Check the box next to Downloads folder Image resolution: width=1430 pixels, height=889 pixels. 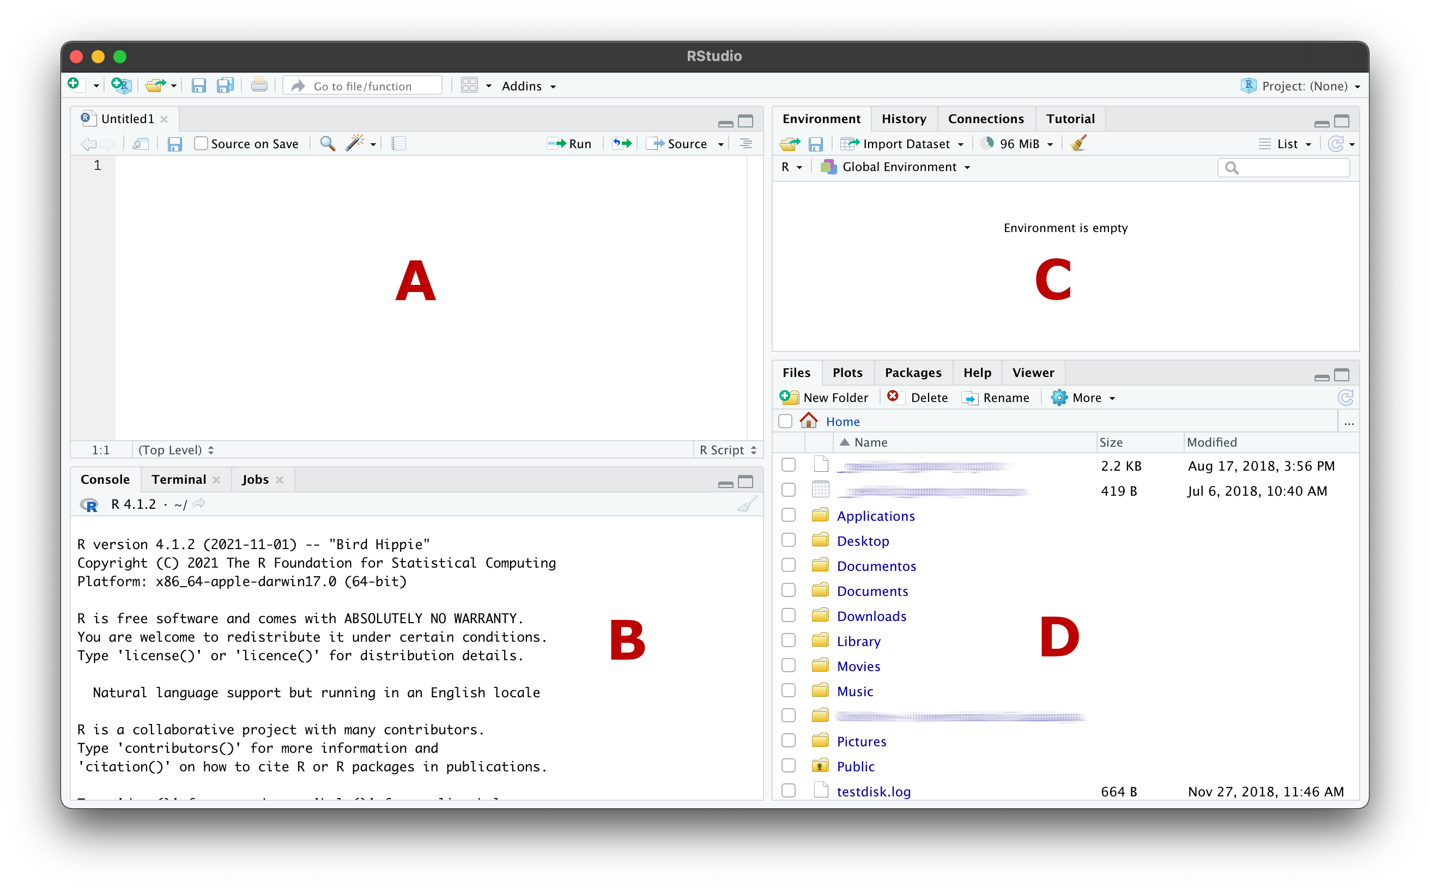pos(788,616)
